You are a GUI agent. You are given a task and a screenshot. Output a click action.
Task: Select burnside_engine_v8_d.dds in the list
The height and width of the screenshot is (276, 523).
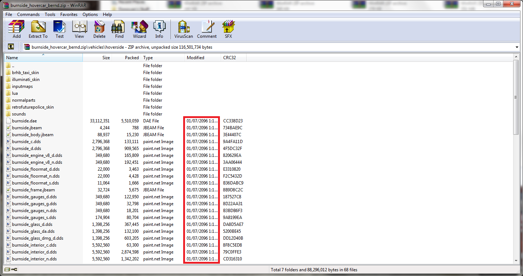[x=37, y=155]
